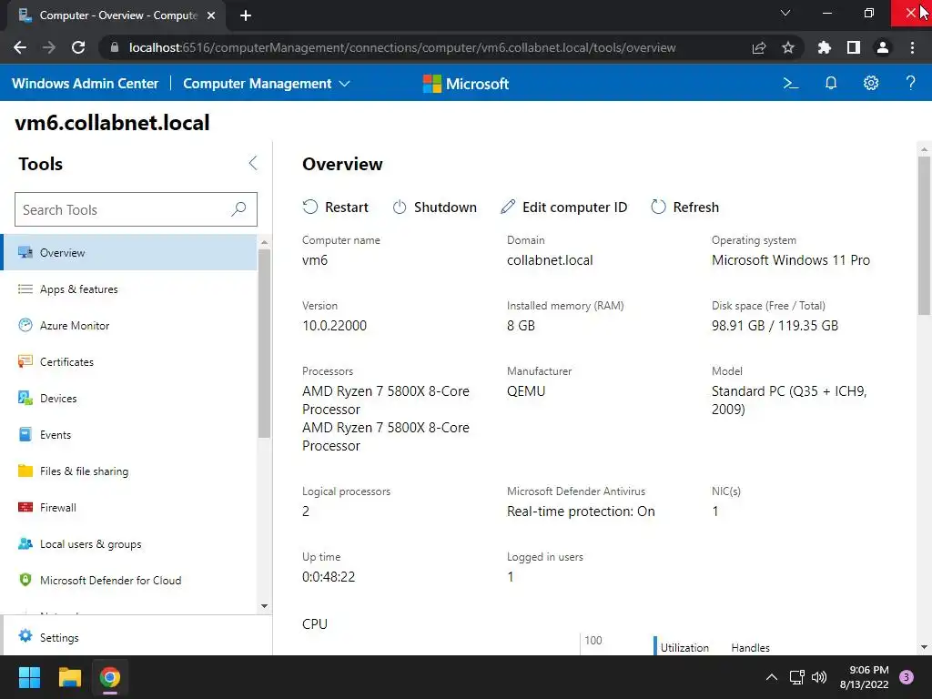Open the notifications bell
932x699 pixels.
point(831,83)
